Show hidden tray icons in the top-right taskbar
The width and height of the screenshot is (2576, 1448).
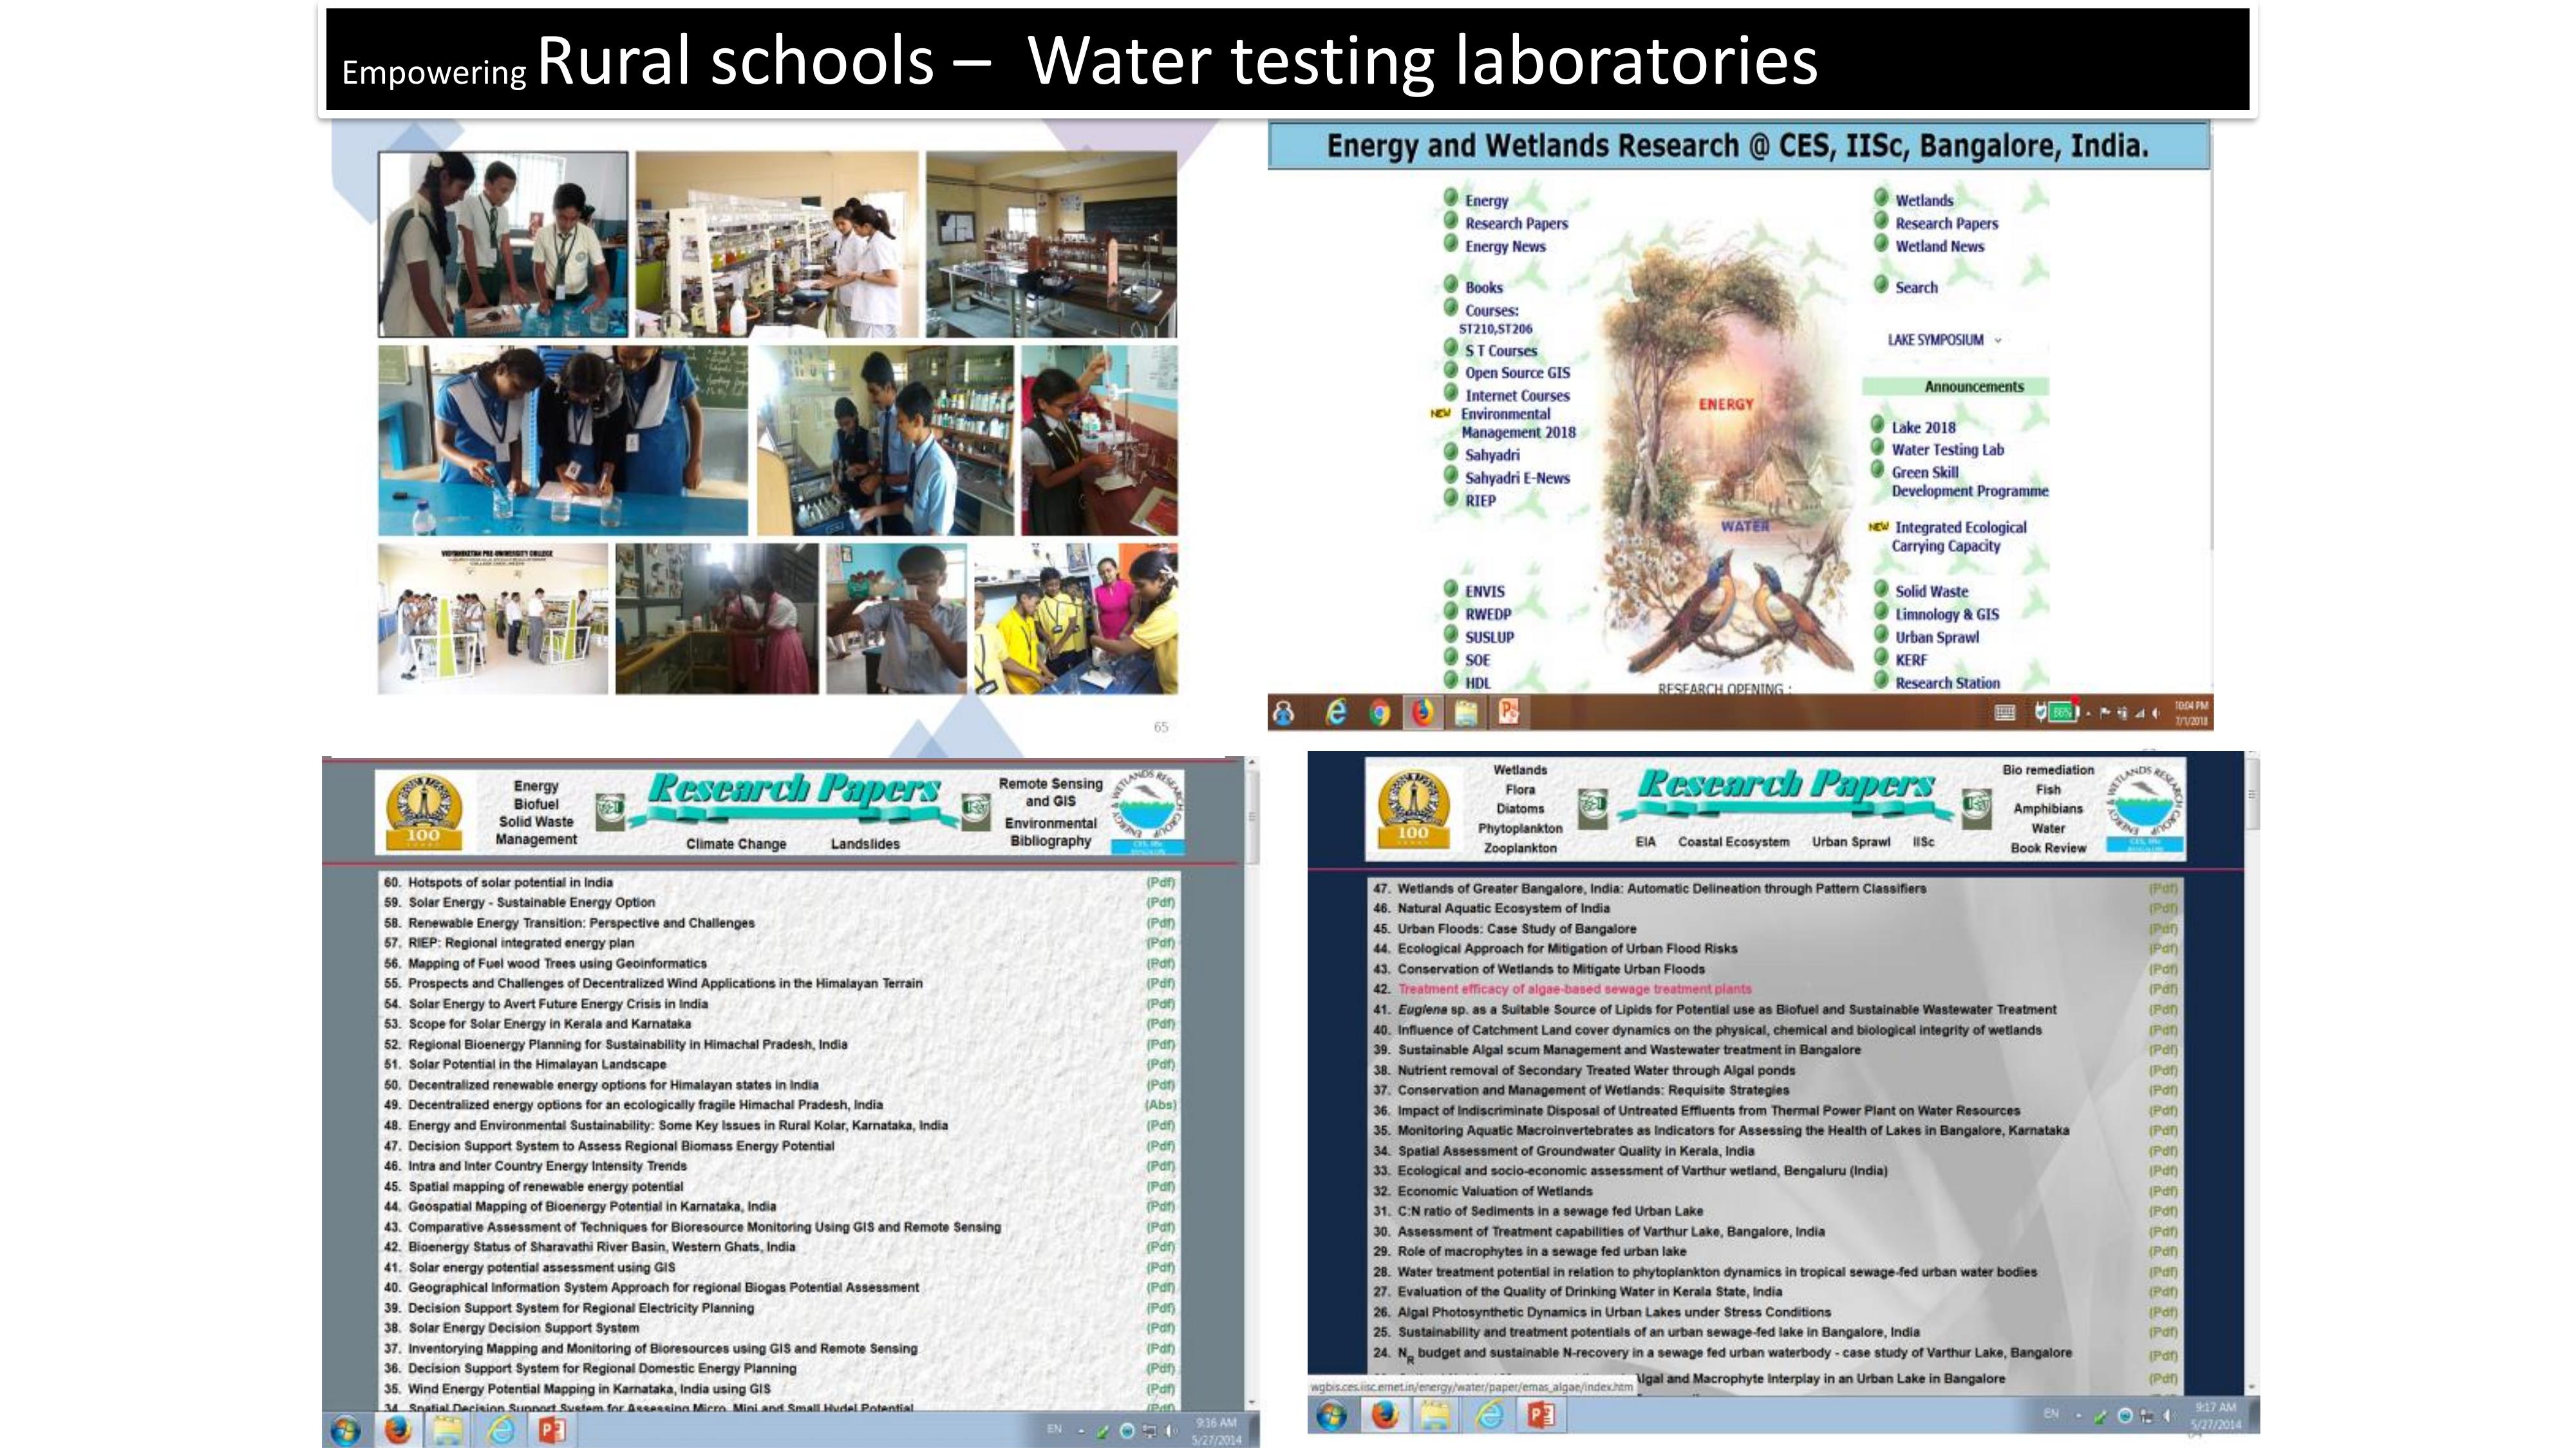[x=2088, y=714]
